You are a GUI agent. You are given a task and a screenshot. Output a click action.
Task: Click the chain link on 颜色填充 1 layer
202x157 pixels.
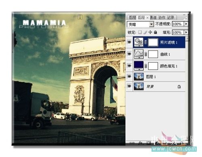[145, 66]
